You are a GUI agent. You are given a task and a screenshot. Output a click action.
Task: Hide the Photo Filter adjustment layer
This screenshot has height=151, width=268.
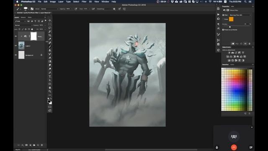coord(16,36)
